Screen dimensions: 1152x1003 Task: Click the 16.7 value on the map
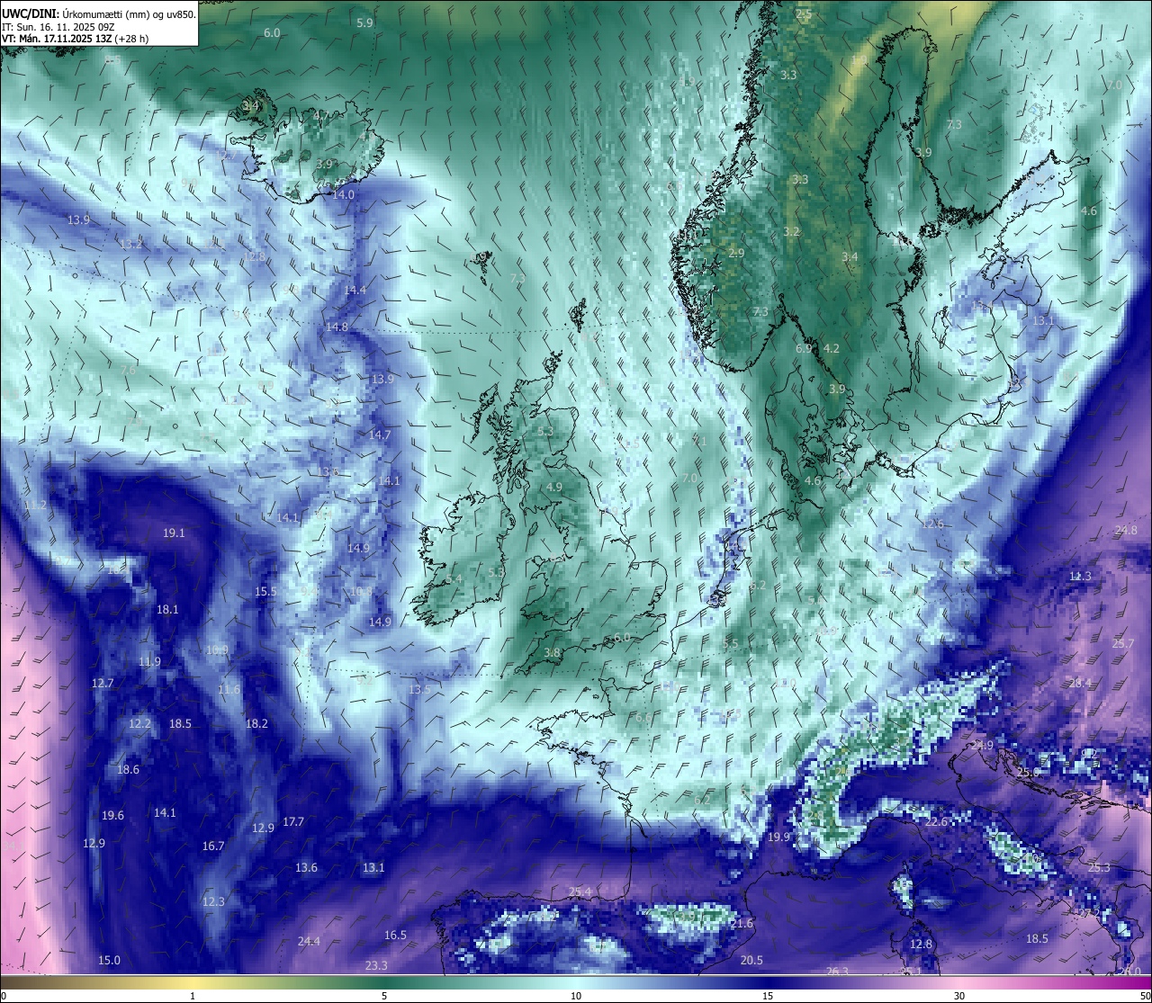point(212,846)
